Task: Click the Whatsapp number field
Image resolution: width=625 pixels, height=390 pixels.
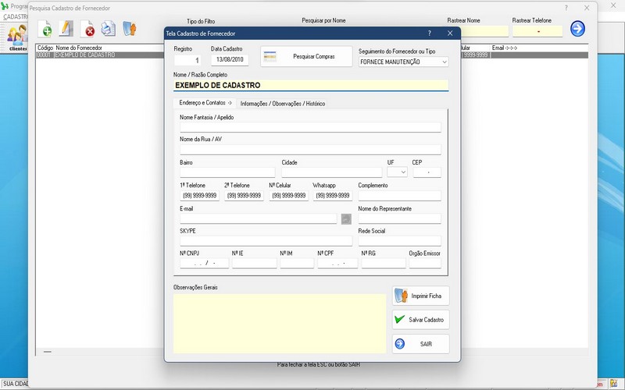Action: pyautogui.click(x=333, y=196)
